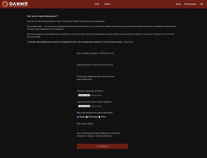Click the Вход login link

point(178,4)
